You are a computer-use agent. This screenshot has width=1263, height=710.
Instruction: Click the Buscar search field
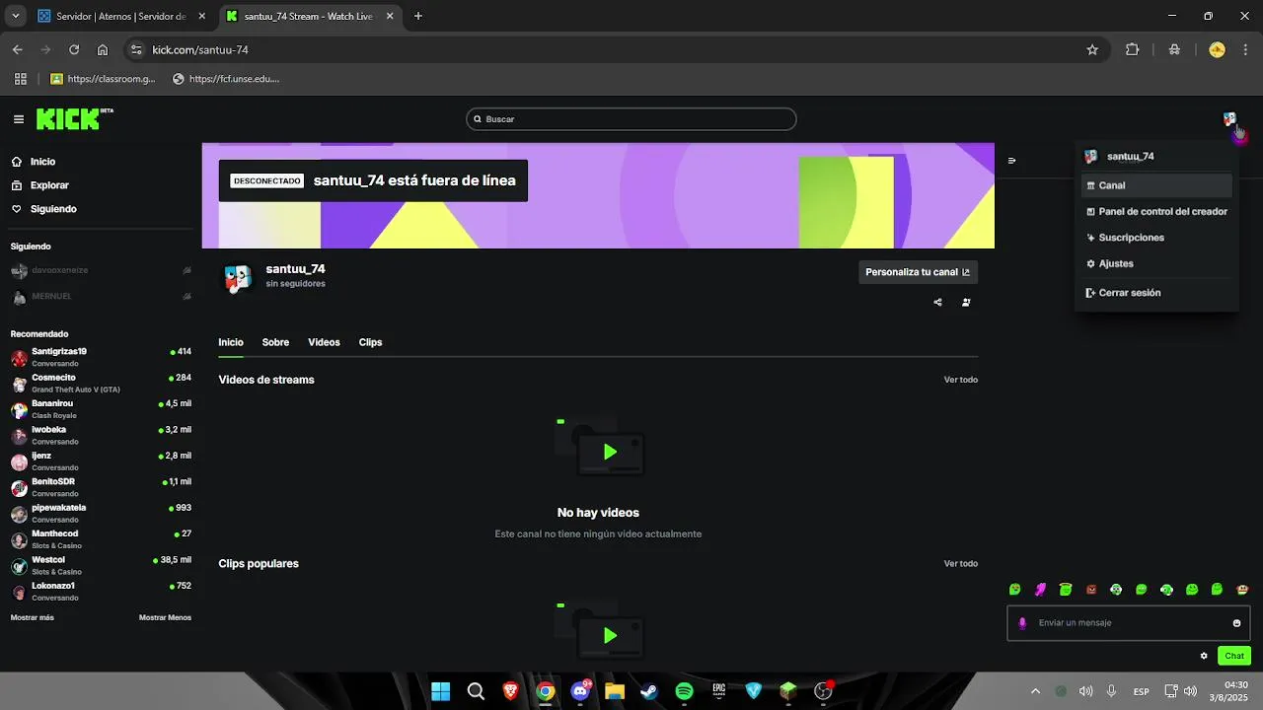point(631,119)
